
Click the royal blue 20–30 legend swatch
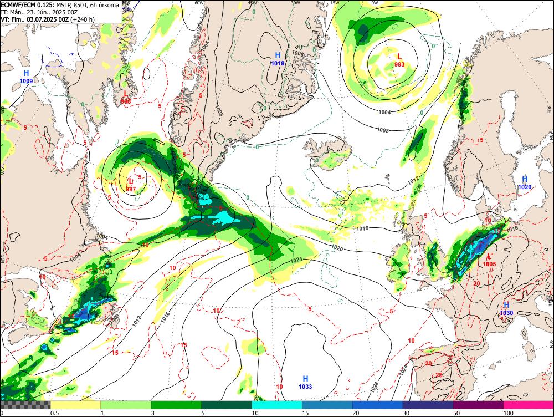378,405
